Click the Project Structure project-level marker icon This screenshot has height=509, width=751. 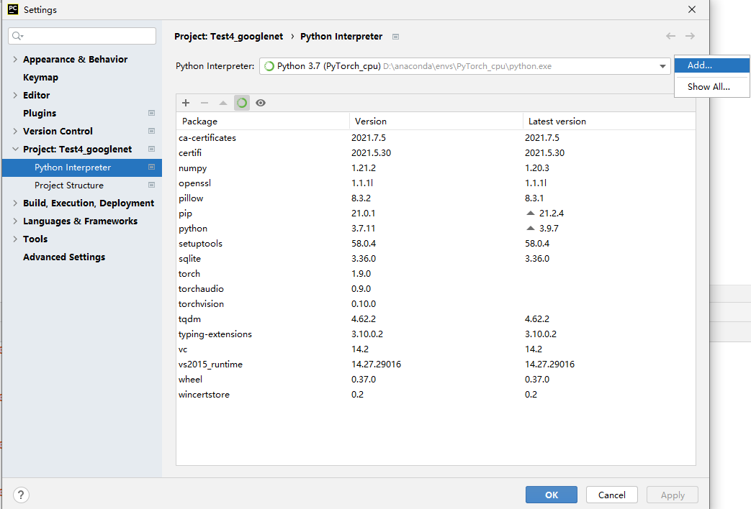[151, 185]
